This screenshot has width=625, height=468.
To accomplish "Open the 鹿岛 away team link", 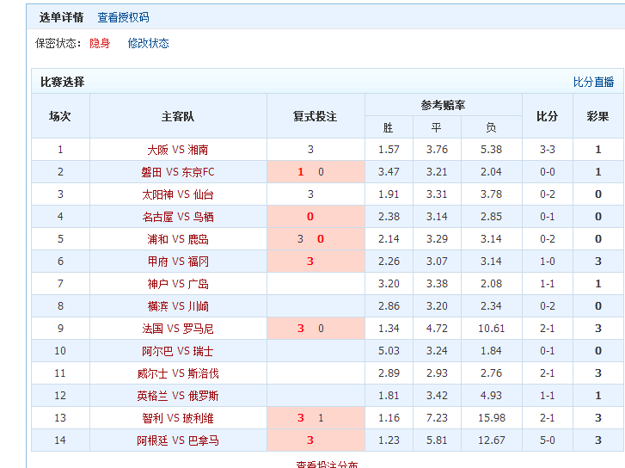I will [x=199, y=239].
